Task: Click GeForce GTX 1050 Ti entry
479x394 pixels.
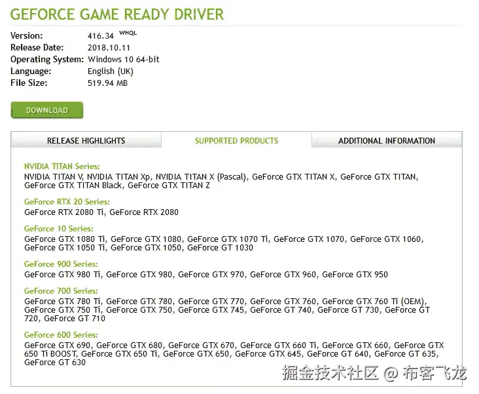Action: pyautogui.click(x=65, y=248)
